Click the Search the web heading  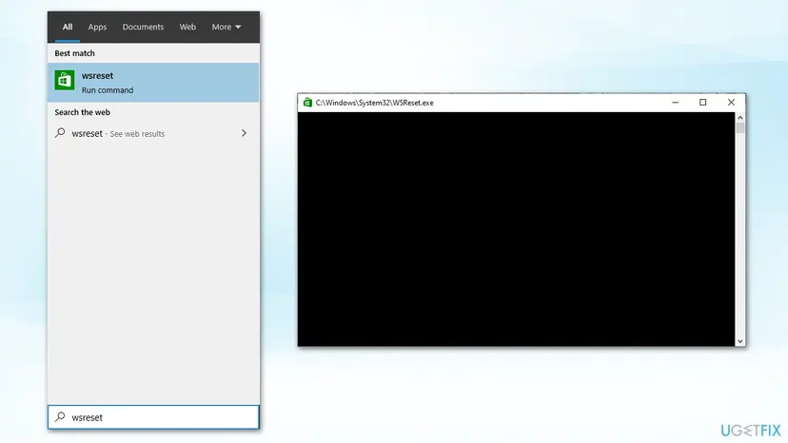tap(83, 112)
